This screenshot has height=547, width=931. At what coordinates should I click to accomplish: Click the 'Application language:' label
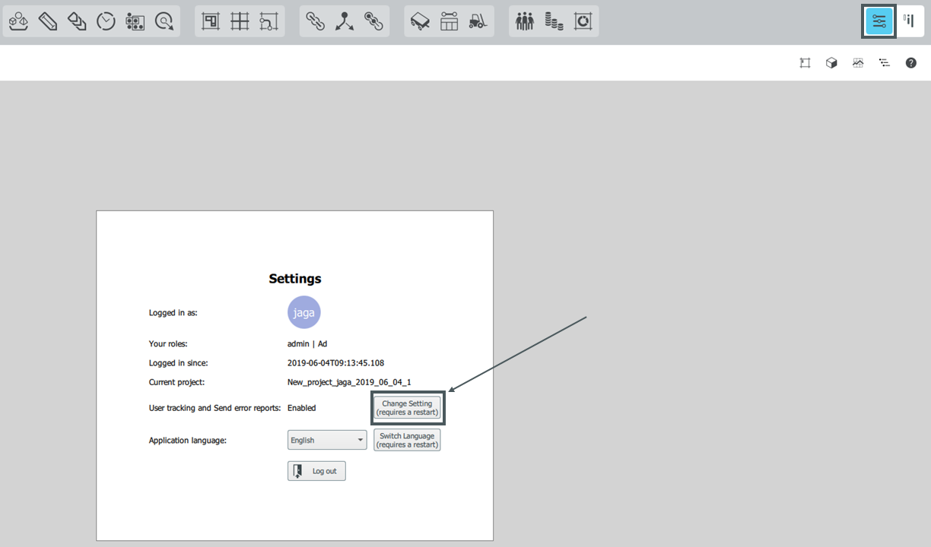click(x=188, y=441)
